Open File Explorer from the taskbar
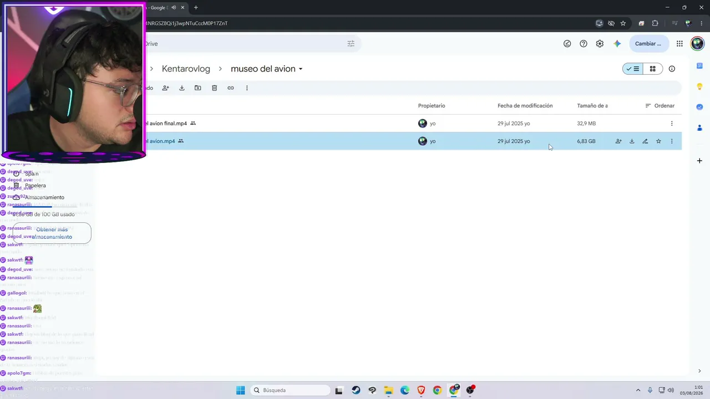 pos(388,390)
